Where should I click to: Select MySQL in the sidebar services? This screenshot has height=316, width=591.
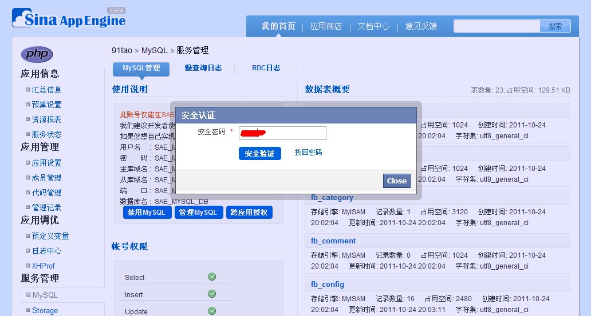[45, 295]
